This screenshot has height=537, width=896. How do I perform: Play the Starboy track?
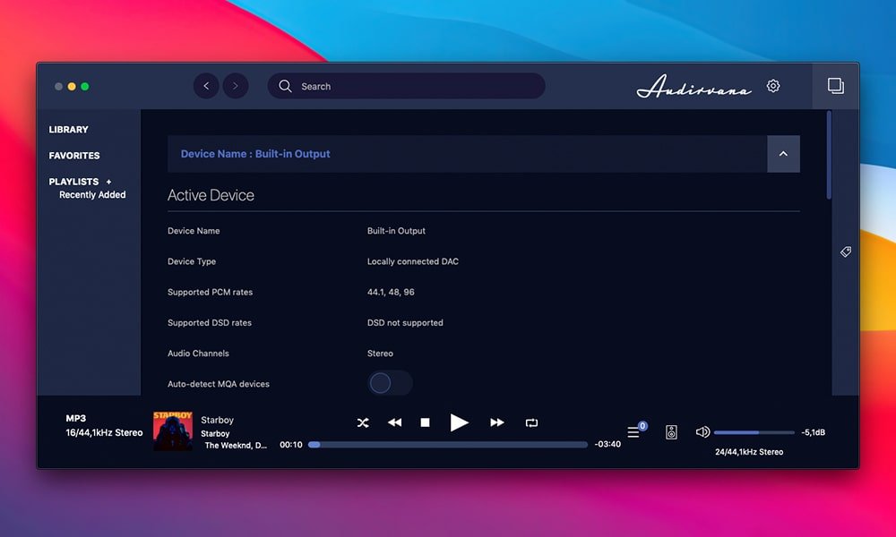(459, 422)
